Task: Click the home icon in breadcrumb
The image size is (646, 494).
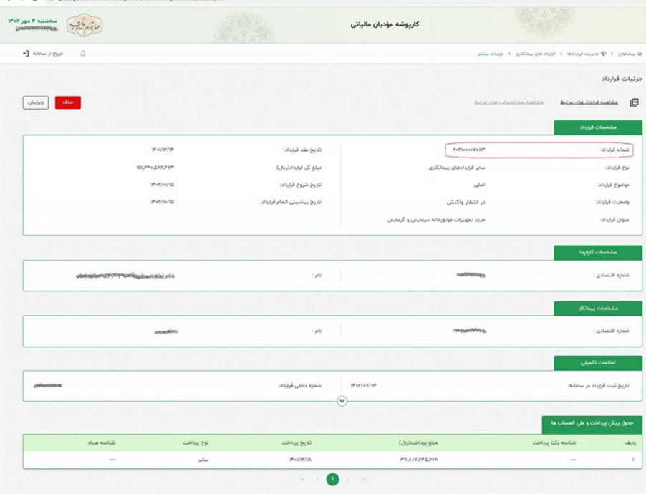Action: click(x=640, y=54)
